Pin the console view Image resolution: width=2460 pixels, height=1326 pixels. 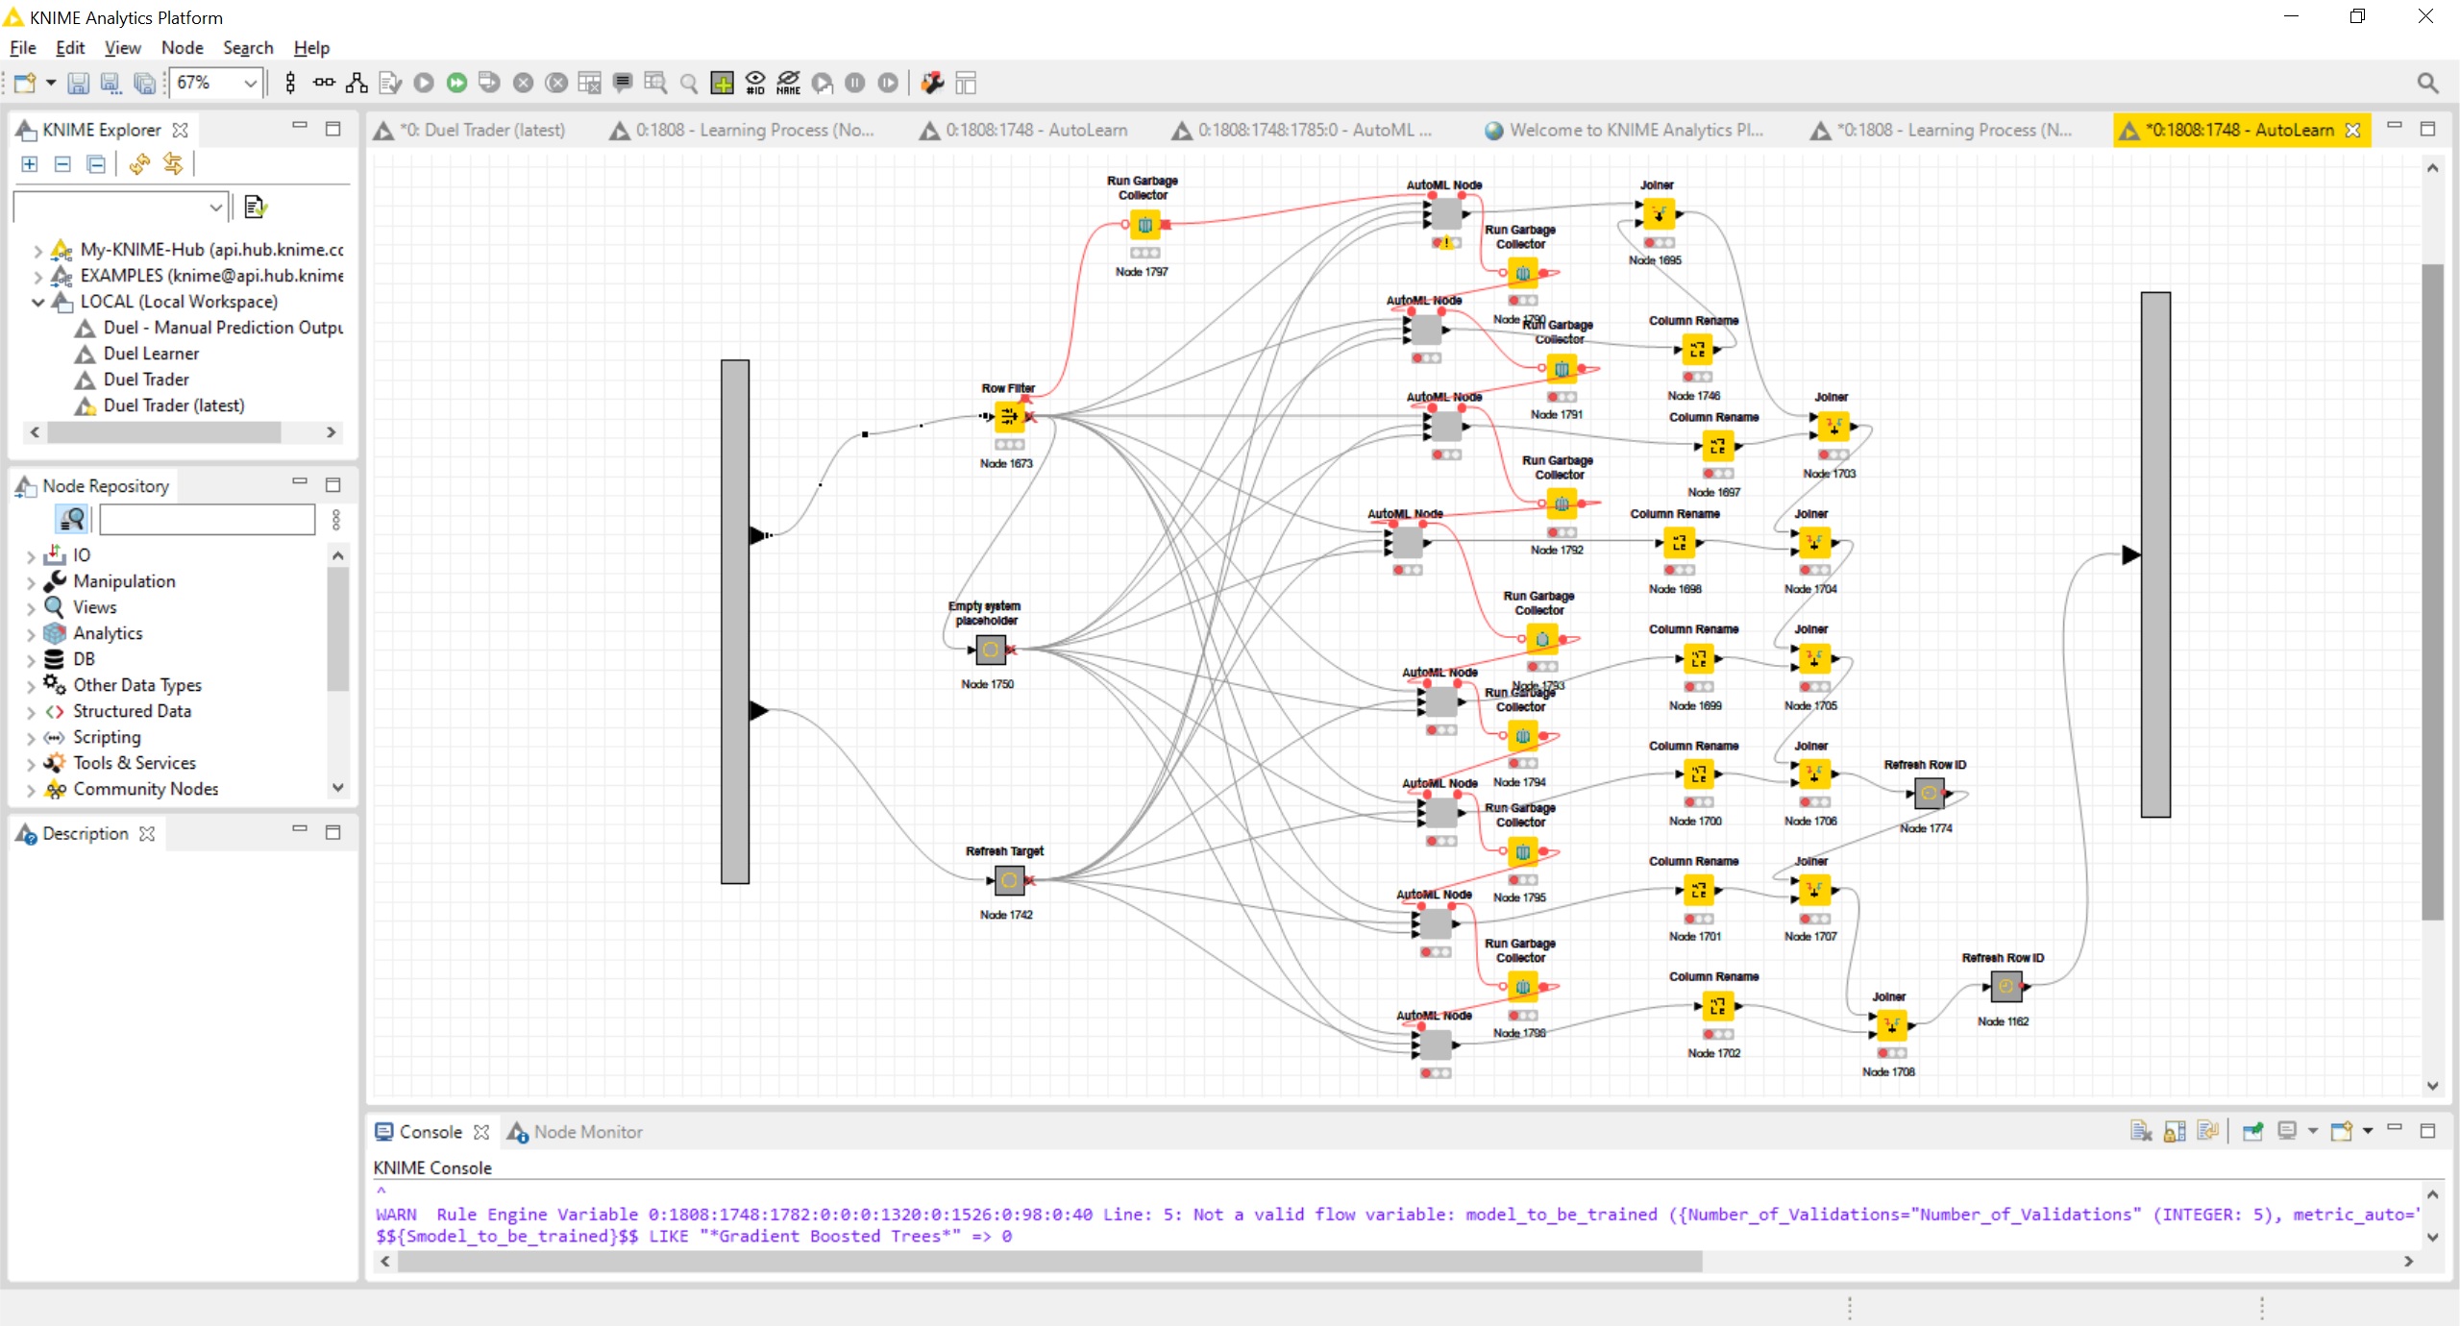pyautogui.click(x=2252, y=1131)
